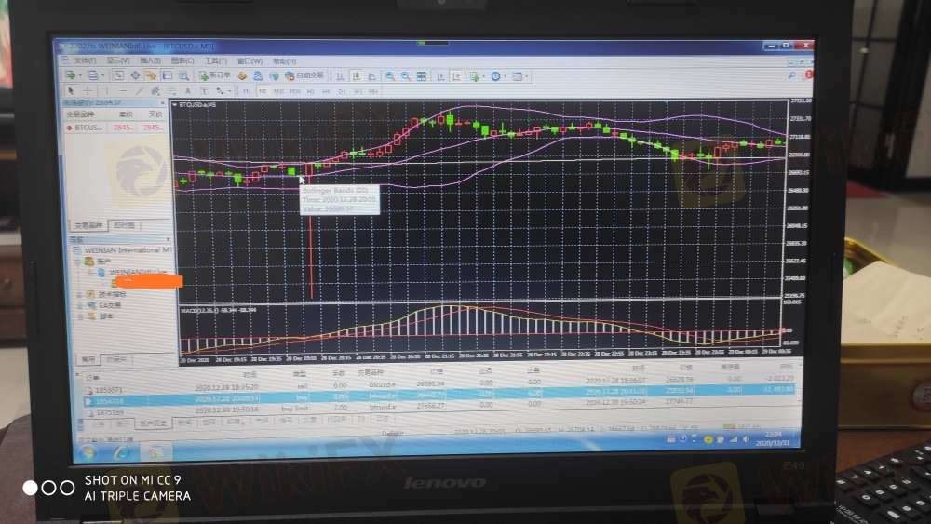Select the text label tool

204,91
